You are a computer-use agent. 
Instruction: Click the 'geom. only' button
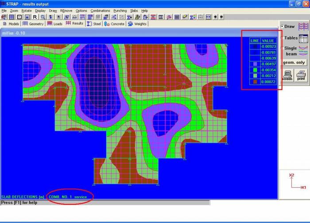click(294, 62)
